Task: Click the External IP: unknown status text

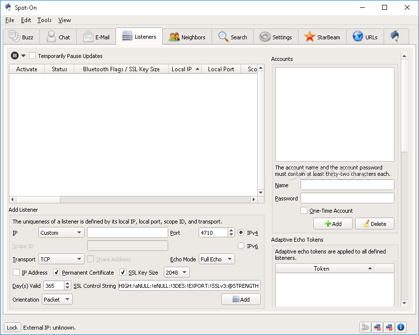Action: point(50,328)
